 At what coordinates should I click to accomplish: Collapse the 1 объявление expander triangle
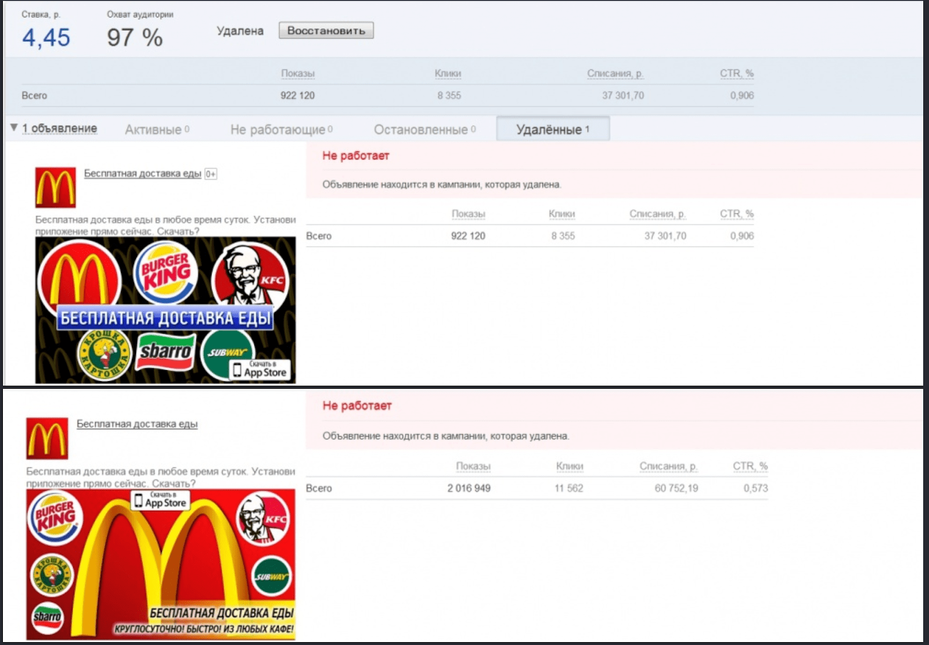point(14,128)
